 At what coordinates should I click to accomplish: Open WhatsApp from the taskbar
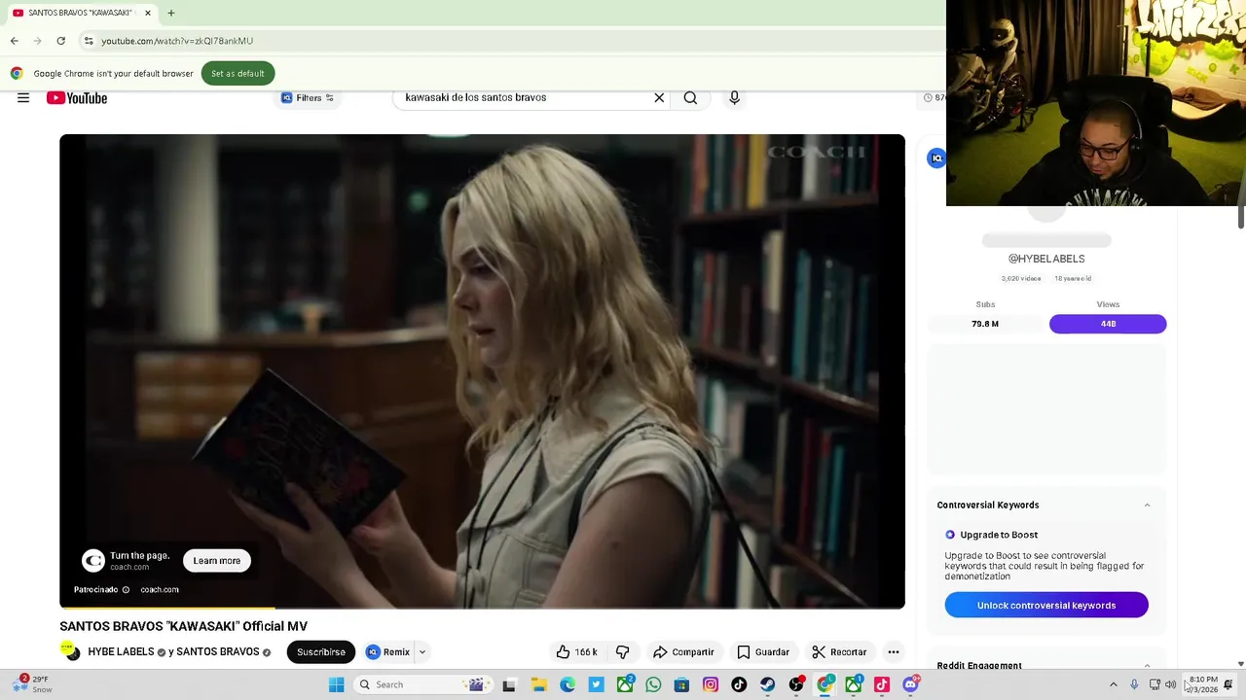pos(653,684)
